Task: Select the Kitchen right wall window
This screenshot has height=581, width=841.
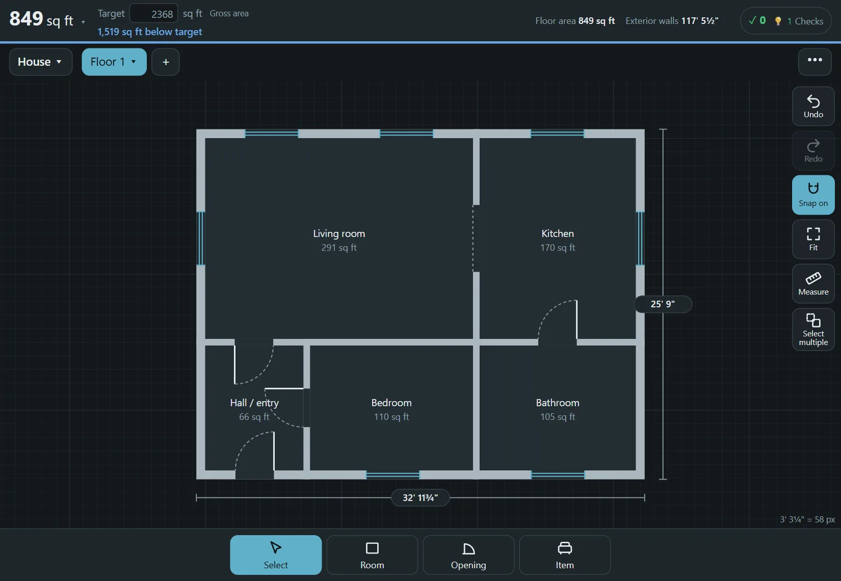Action: click(640, 239)
